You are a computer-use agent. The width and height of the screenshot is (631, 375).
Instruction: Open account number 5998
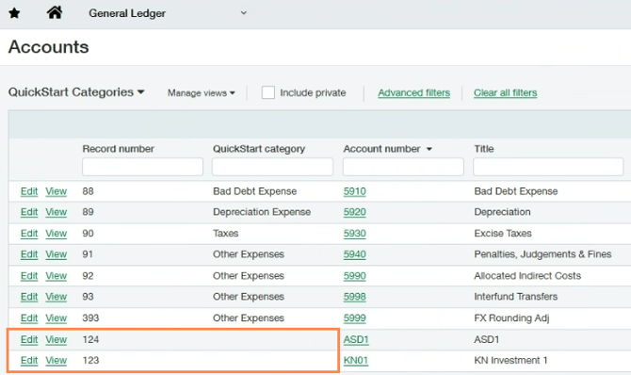354,297
